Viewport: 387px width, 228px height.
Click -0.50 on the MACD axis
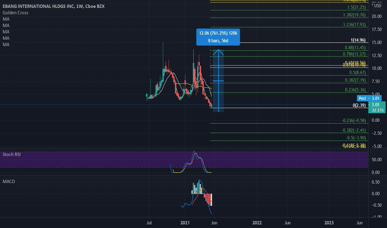pyautogui.click(x=375, y=205)
